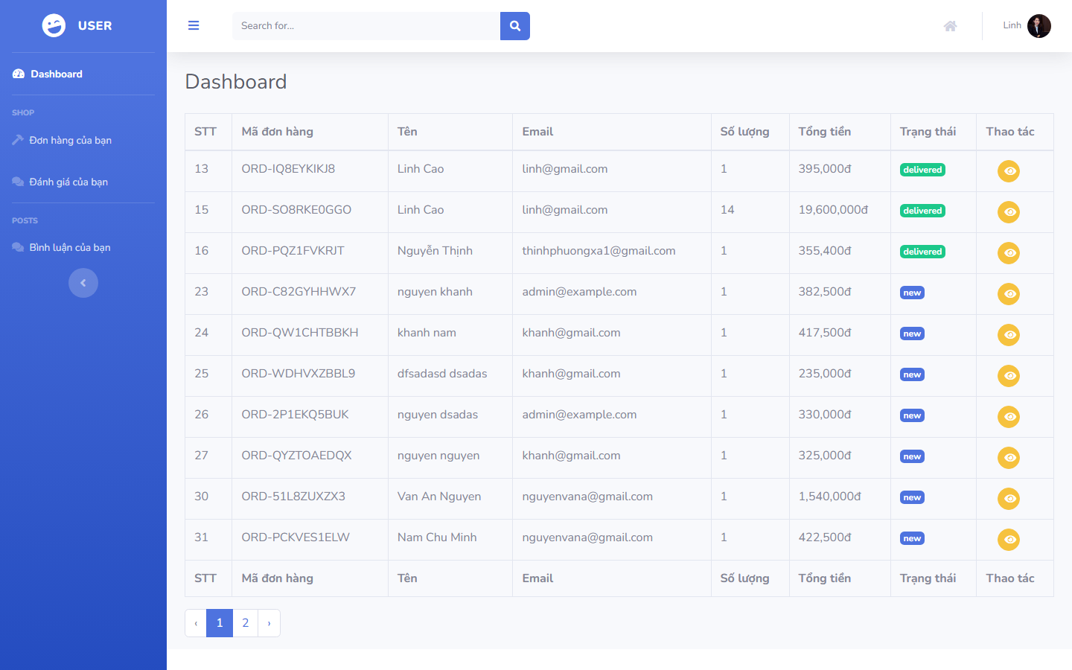This screenshot has width=1072, height=670.
Task: View order ORD-QYZTOAEDQX details eye icon
Action: pos(1009,458)
